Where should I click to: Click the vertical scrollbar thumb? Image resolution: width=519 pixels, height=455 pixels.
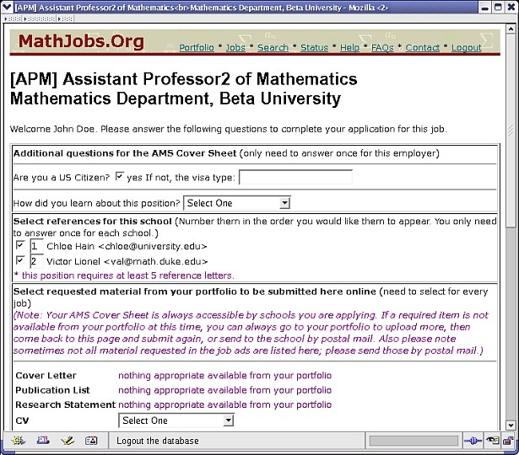511,131
